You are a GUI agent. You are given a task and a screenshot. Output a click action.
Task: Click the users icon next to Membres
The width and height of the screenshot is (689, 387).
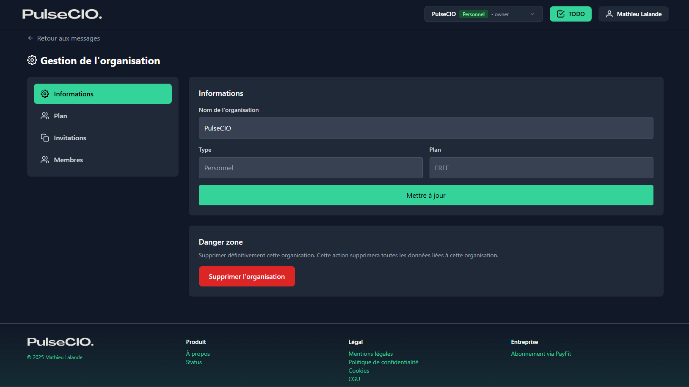[x=45, y=160]
